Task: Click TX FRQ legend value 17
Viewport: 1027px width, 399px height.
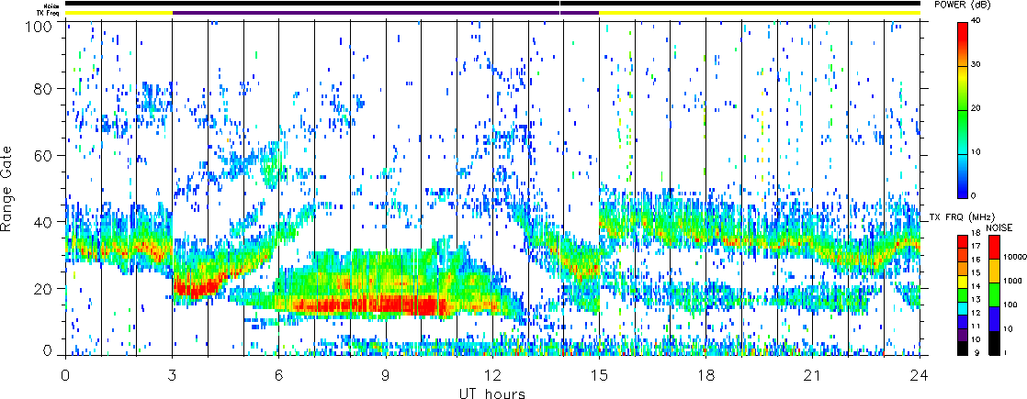Action: tap(976, 246)
